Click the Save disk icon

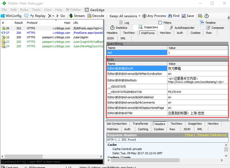pos(184,16)
